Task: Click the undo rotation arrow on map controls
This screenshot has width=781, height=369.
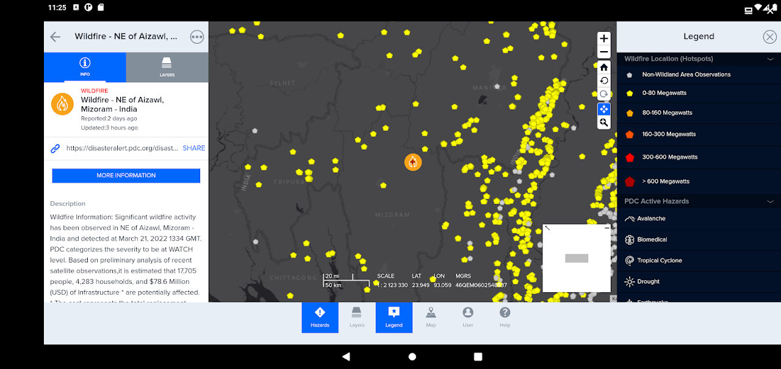Action: click(603, 80)
